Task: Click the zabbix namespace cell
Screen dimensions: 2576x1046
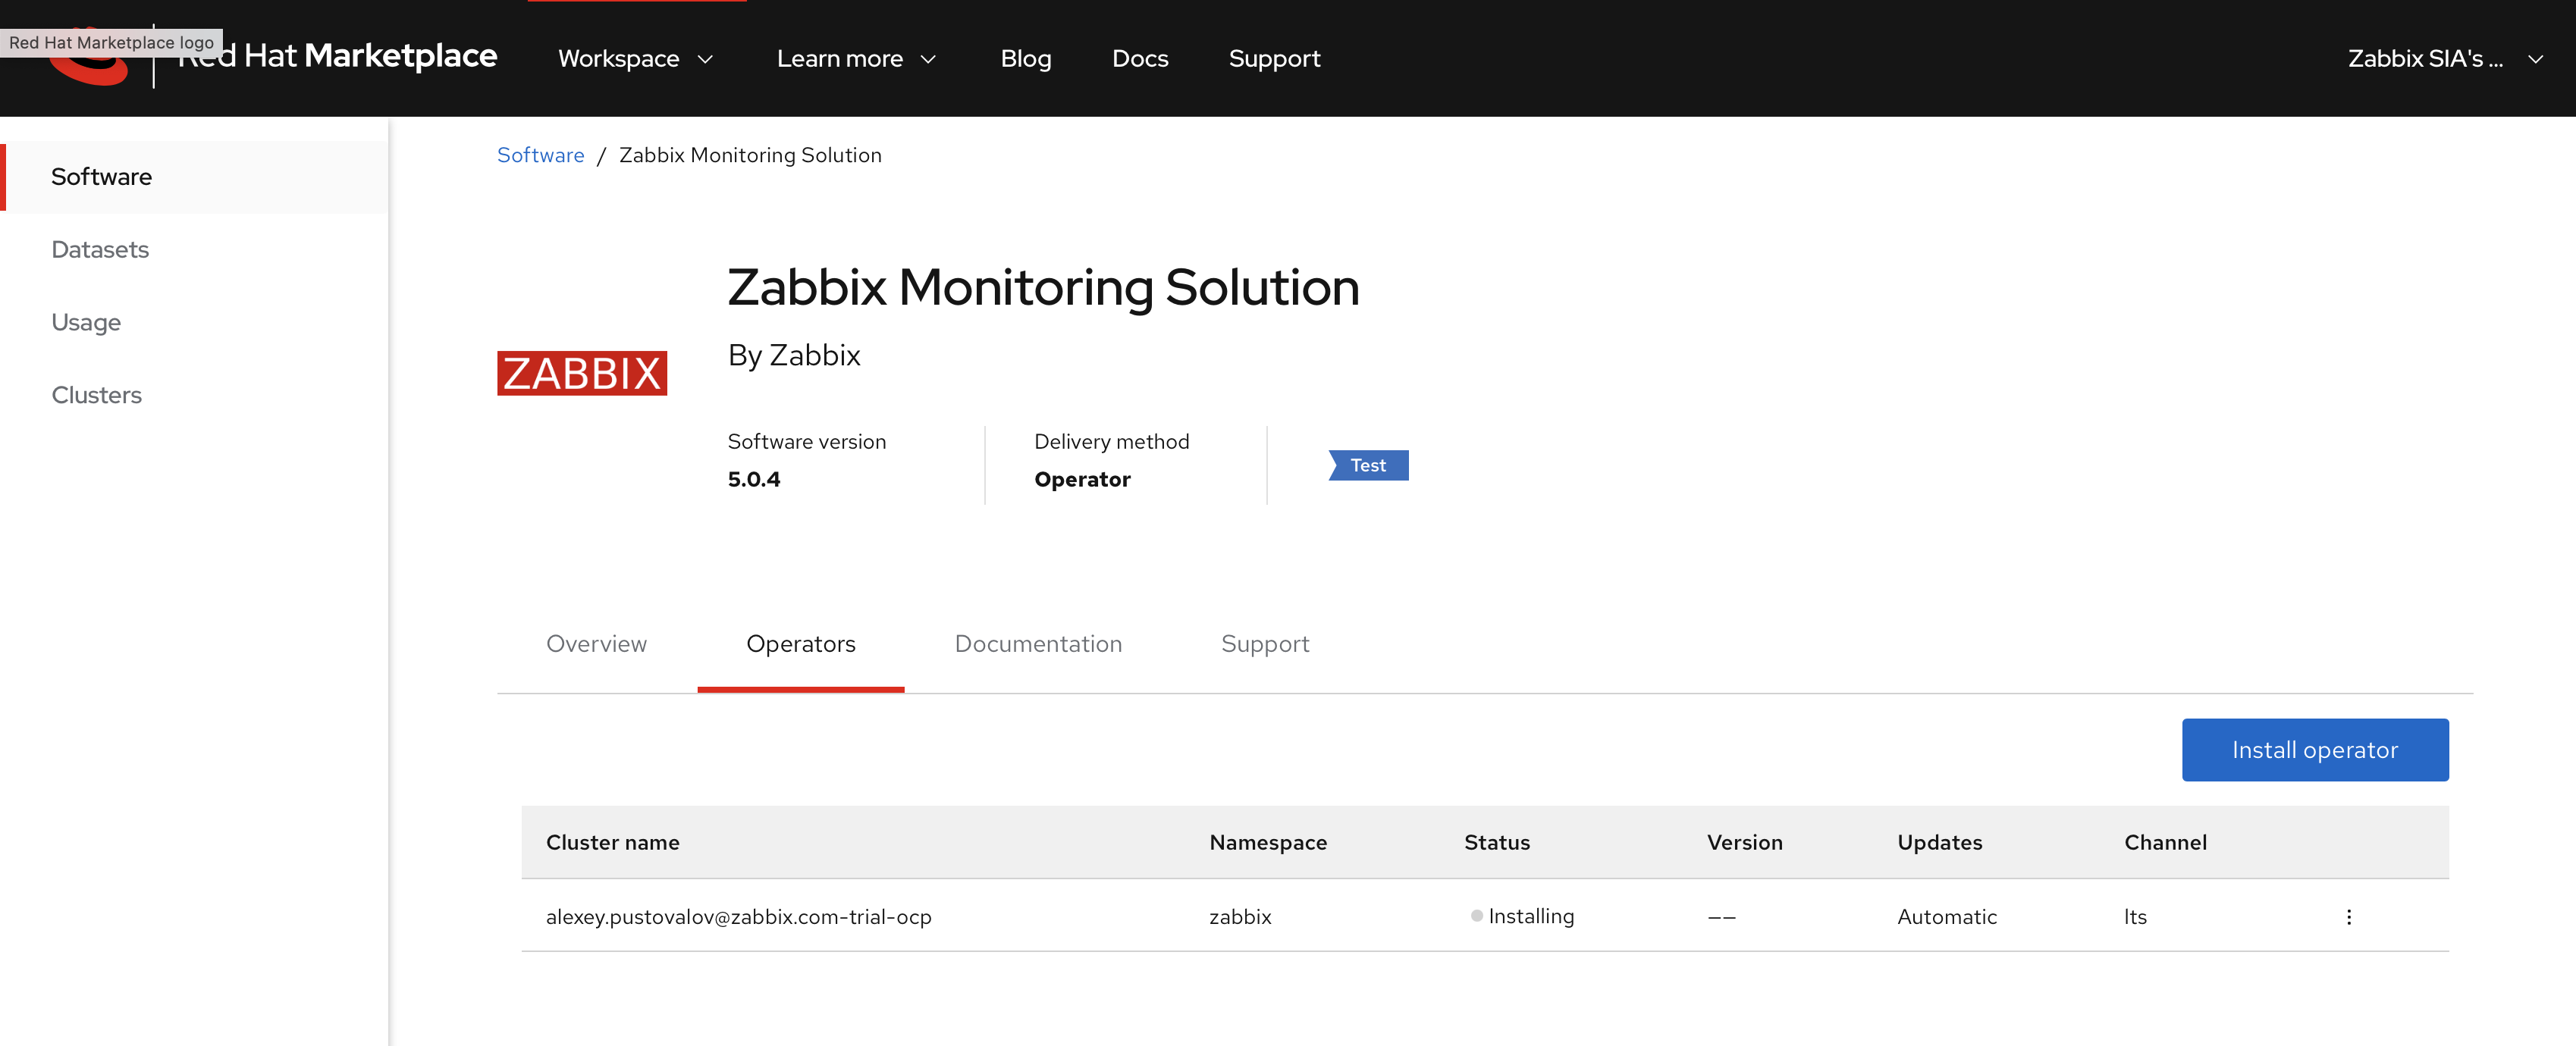Action: (1240, 916)
